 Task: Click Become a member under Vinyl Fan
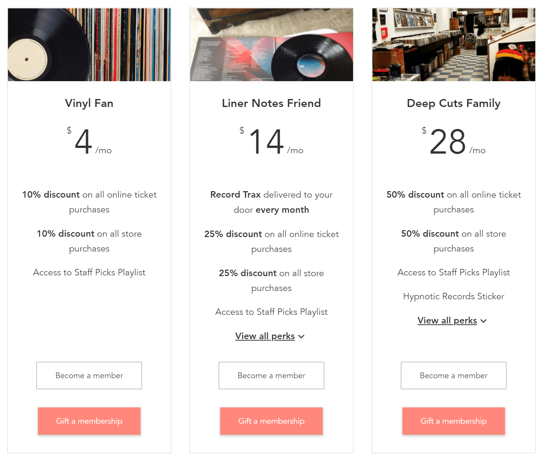click(89, 376)
